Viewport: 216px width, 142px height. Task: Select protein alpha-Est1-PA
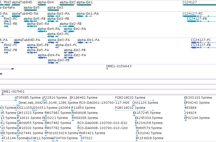pos(88,40)
